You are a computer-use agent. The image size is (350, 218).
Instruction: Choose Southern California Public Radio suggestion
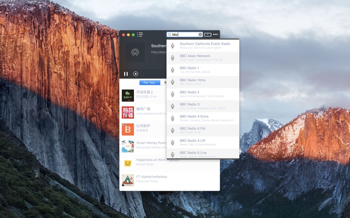coord(203,46)
